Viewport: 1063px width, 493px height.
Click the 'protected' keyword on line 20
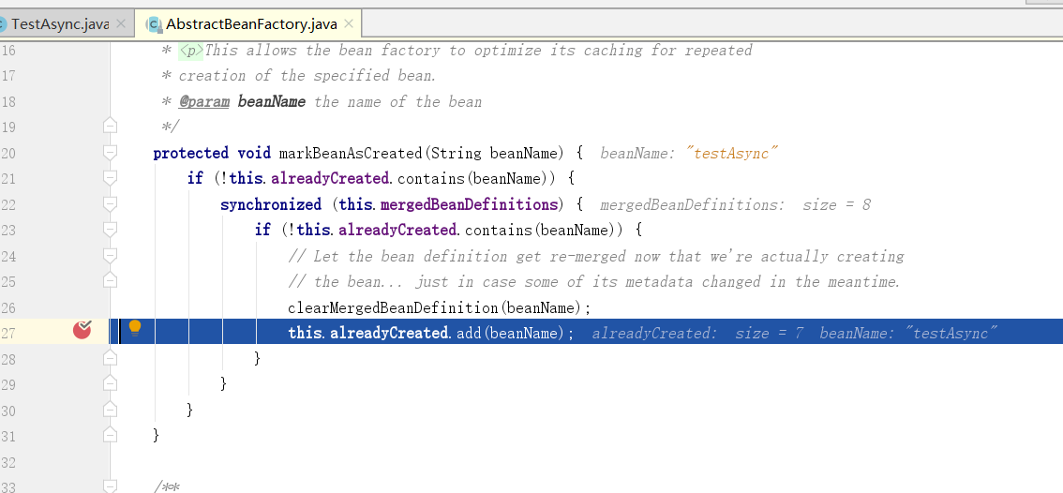191,154
